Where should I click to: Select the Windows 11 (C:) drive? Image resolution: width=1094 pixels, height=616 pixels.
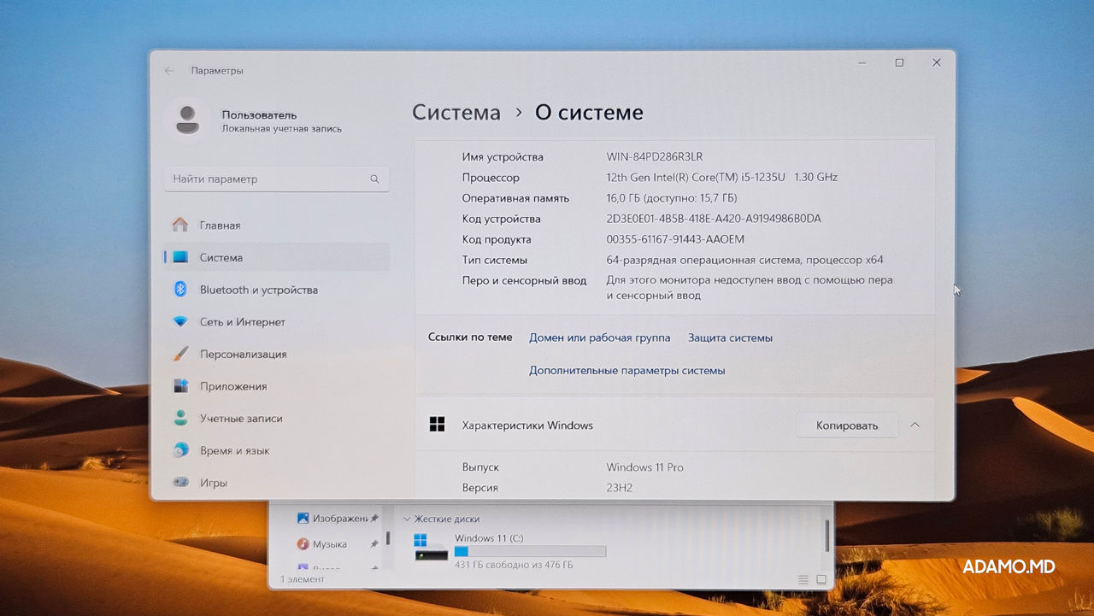point(509,551)
